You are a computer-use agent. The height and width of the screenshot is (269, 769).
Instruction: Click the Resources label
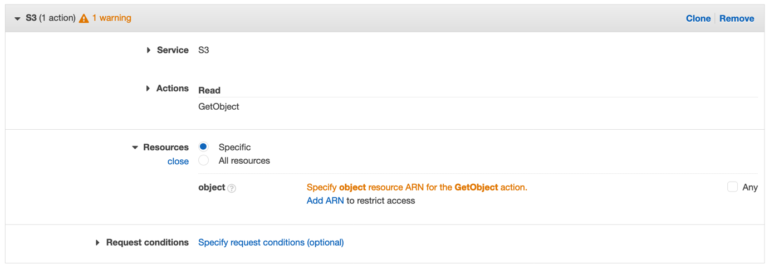tap(166, 148)
